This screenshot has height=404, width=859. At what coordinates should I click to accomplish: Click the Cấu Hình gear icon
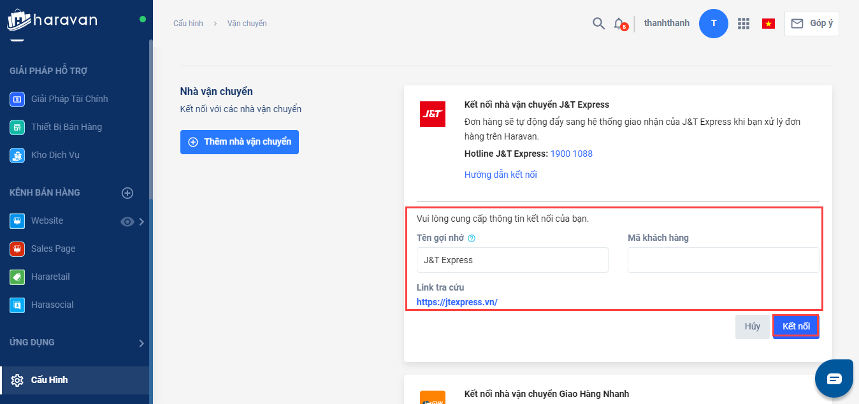click(17, 380)
